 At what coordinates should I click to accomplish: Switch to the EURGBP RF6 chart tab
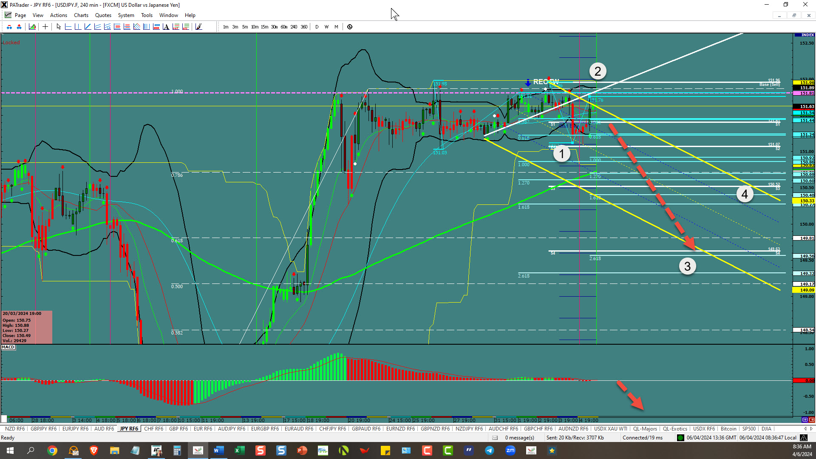265,429
